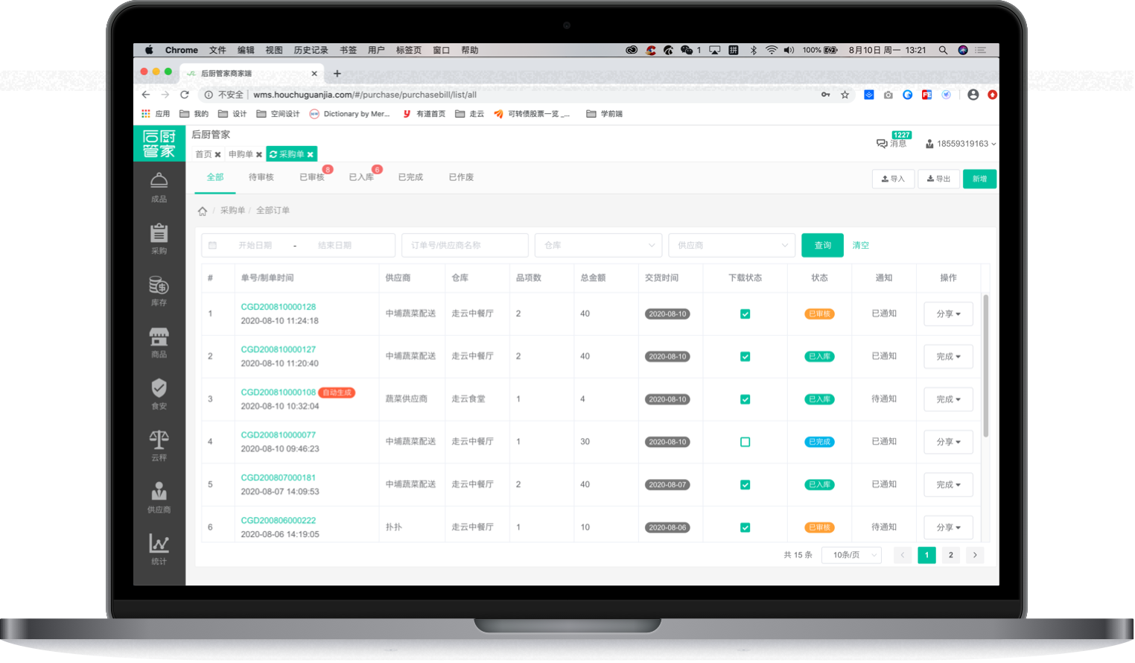
Task: Click the Wi-Fi status icon
Action: point(772,50)
